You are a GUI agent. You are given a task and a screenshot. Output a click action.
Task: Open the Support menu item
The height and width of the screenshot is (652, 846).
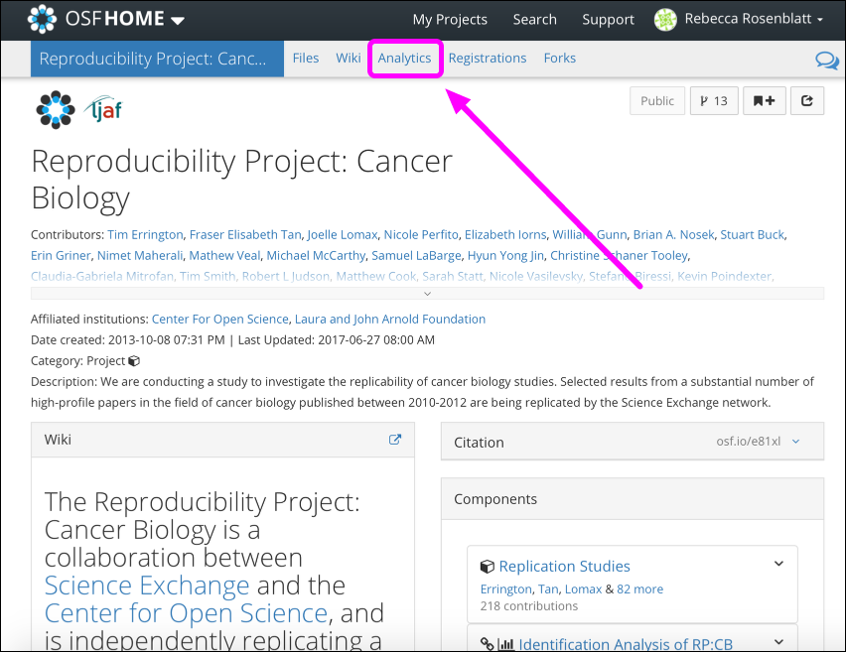tap(608, 20)
